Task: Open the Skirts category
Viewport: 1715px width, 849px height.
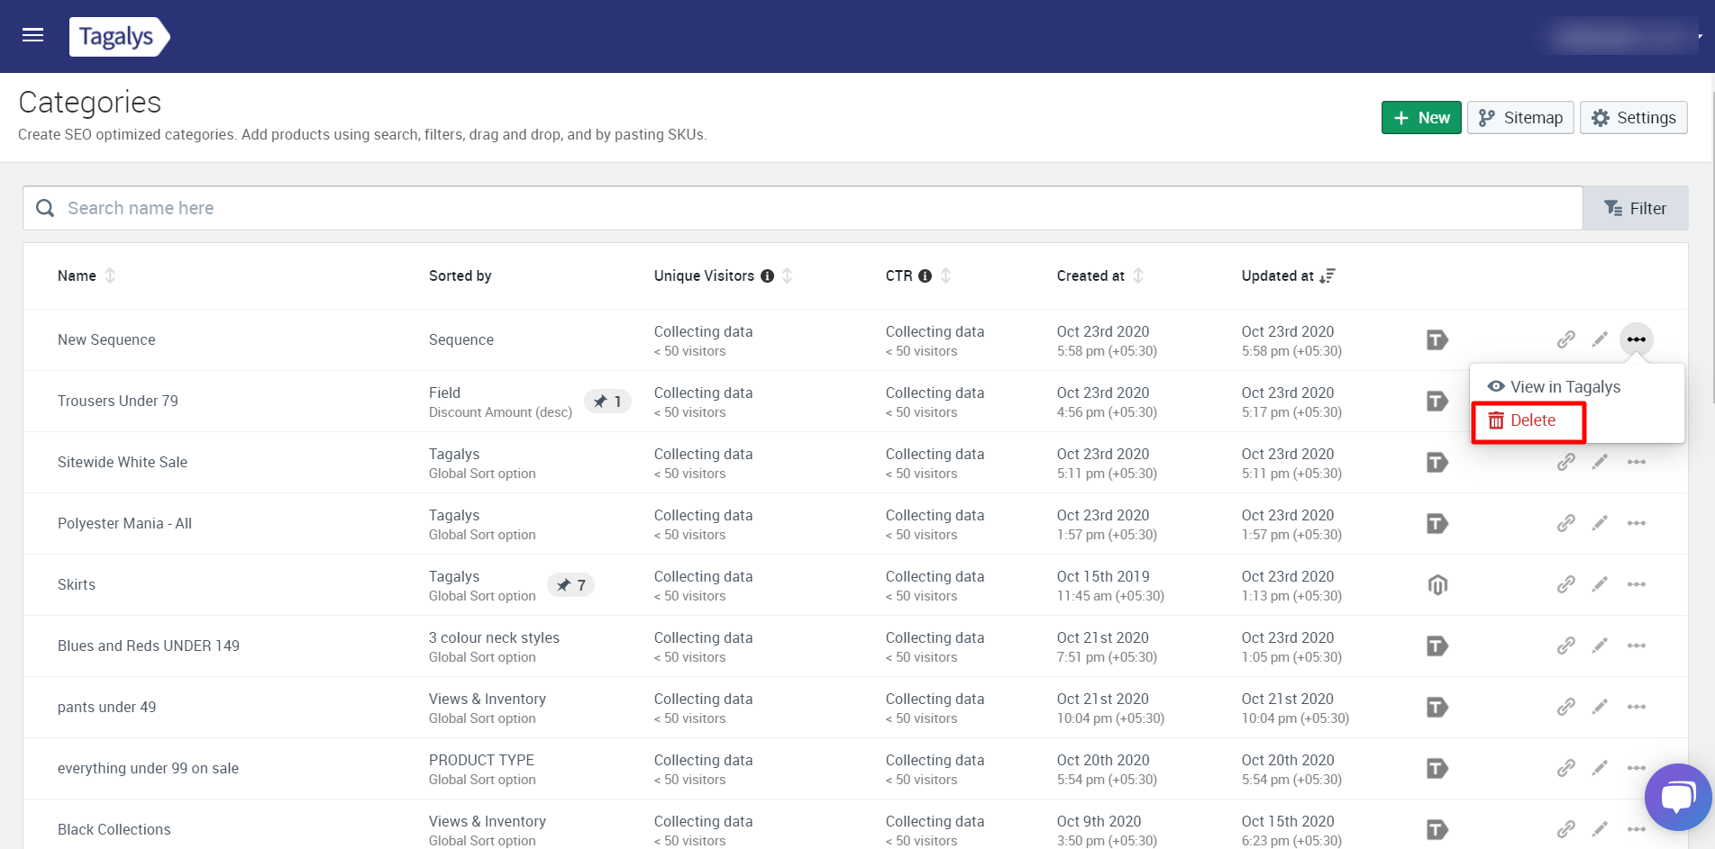Action: (x=77, y=584)
